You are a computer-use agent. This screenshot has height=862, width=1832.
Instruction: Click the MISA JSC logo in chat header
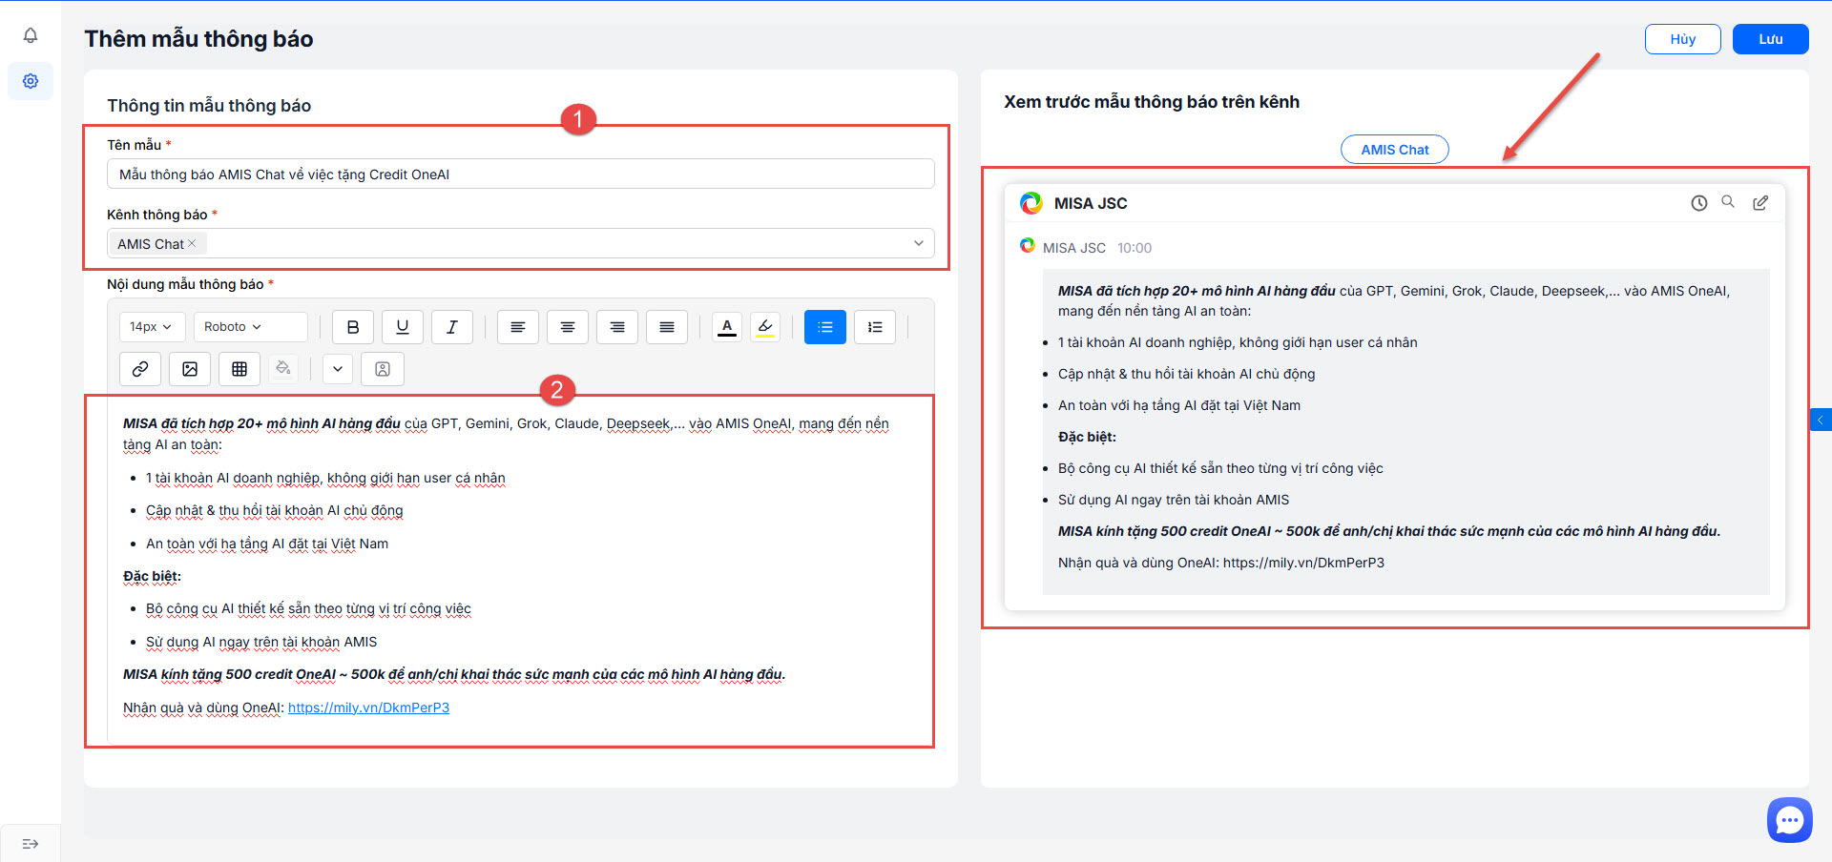1031,203
